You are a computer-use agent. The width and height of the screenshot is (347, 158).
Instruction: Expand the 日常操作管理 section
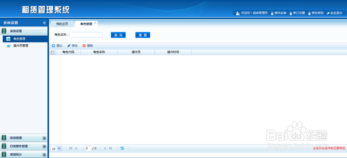[x=44, y=146]
